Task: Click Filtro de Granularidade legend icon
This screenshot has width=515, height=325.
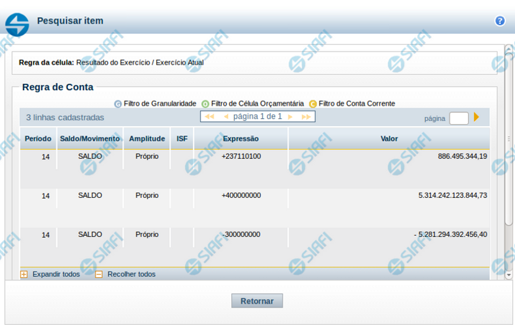Action: coord(118,104)
